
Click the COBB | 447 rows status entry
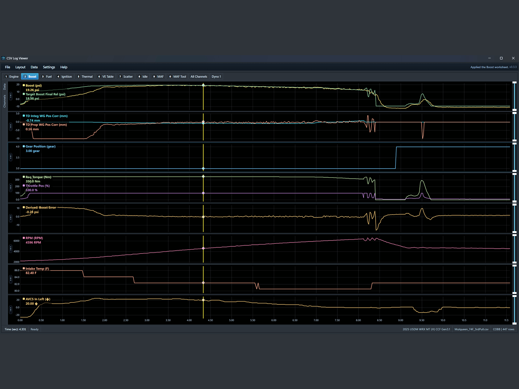(503, 329)
